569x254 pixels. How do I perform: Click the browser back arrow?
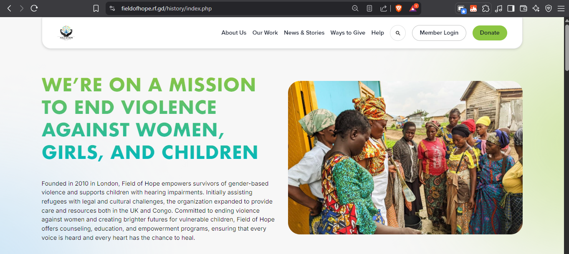click(x=9, y=8)
